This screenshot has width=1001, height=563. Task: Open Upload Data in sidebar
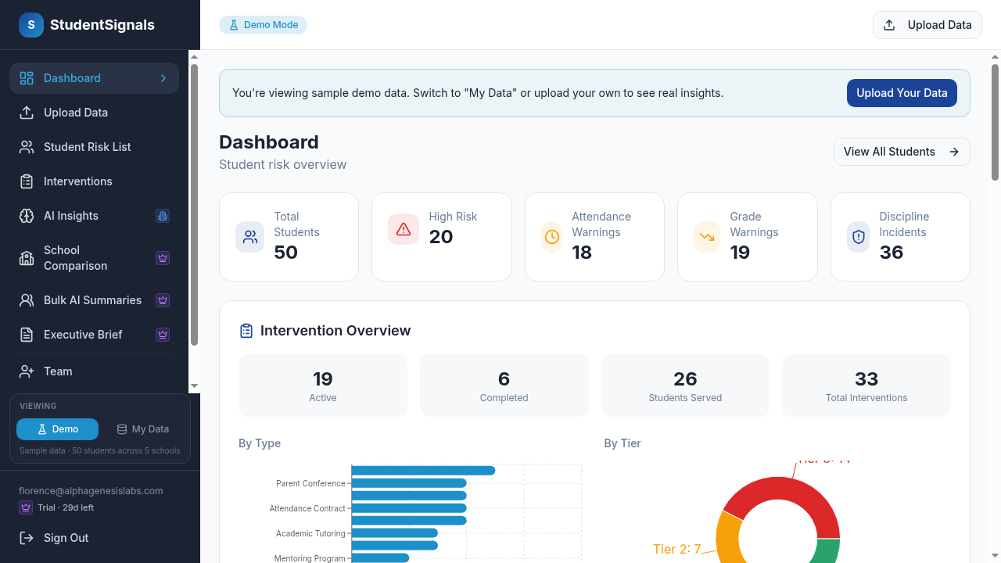pos(94,113)
